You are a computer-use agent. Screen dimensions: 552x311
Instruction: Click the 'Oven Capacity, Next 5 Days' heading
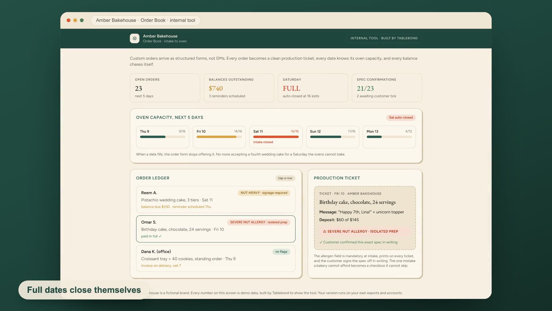click(x=170, y=117)
